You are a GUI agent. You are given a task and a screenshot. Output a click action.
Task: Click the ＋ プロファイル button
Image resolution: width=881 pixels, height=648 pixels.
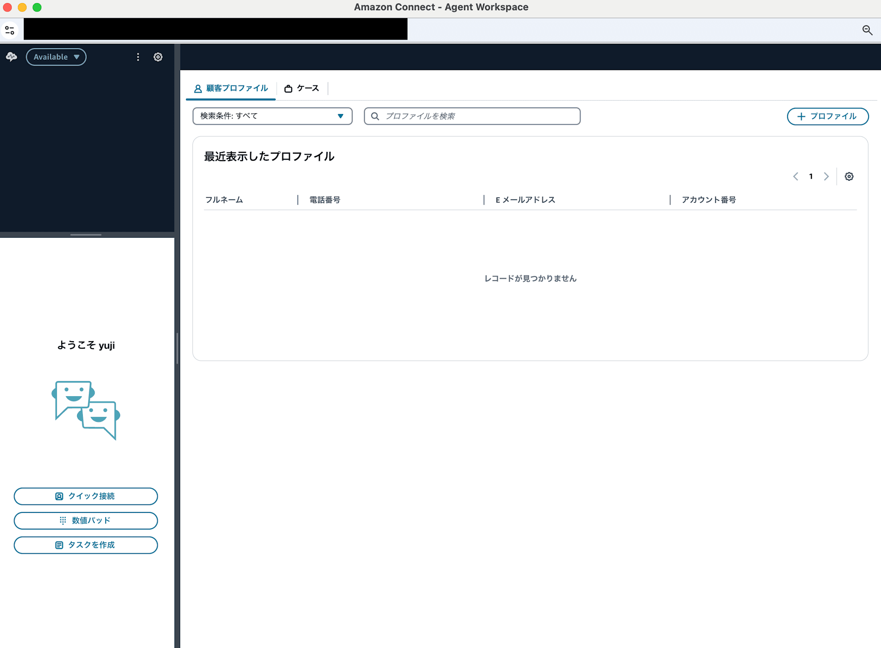click(x=827, y=116)
